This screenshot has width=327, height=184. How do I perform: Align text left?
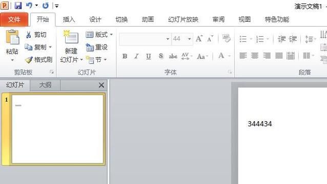point(243,56)
